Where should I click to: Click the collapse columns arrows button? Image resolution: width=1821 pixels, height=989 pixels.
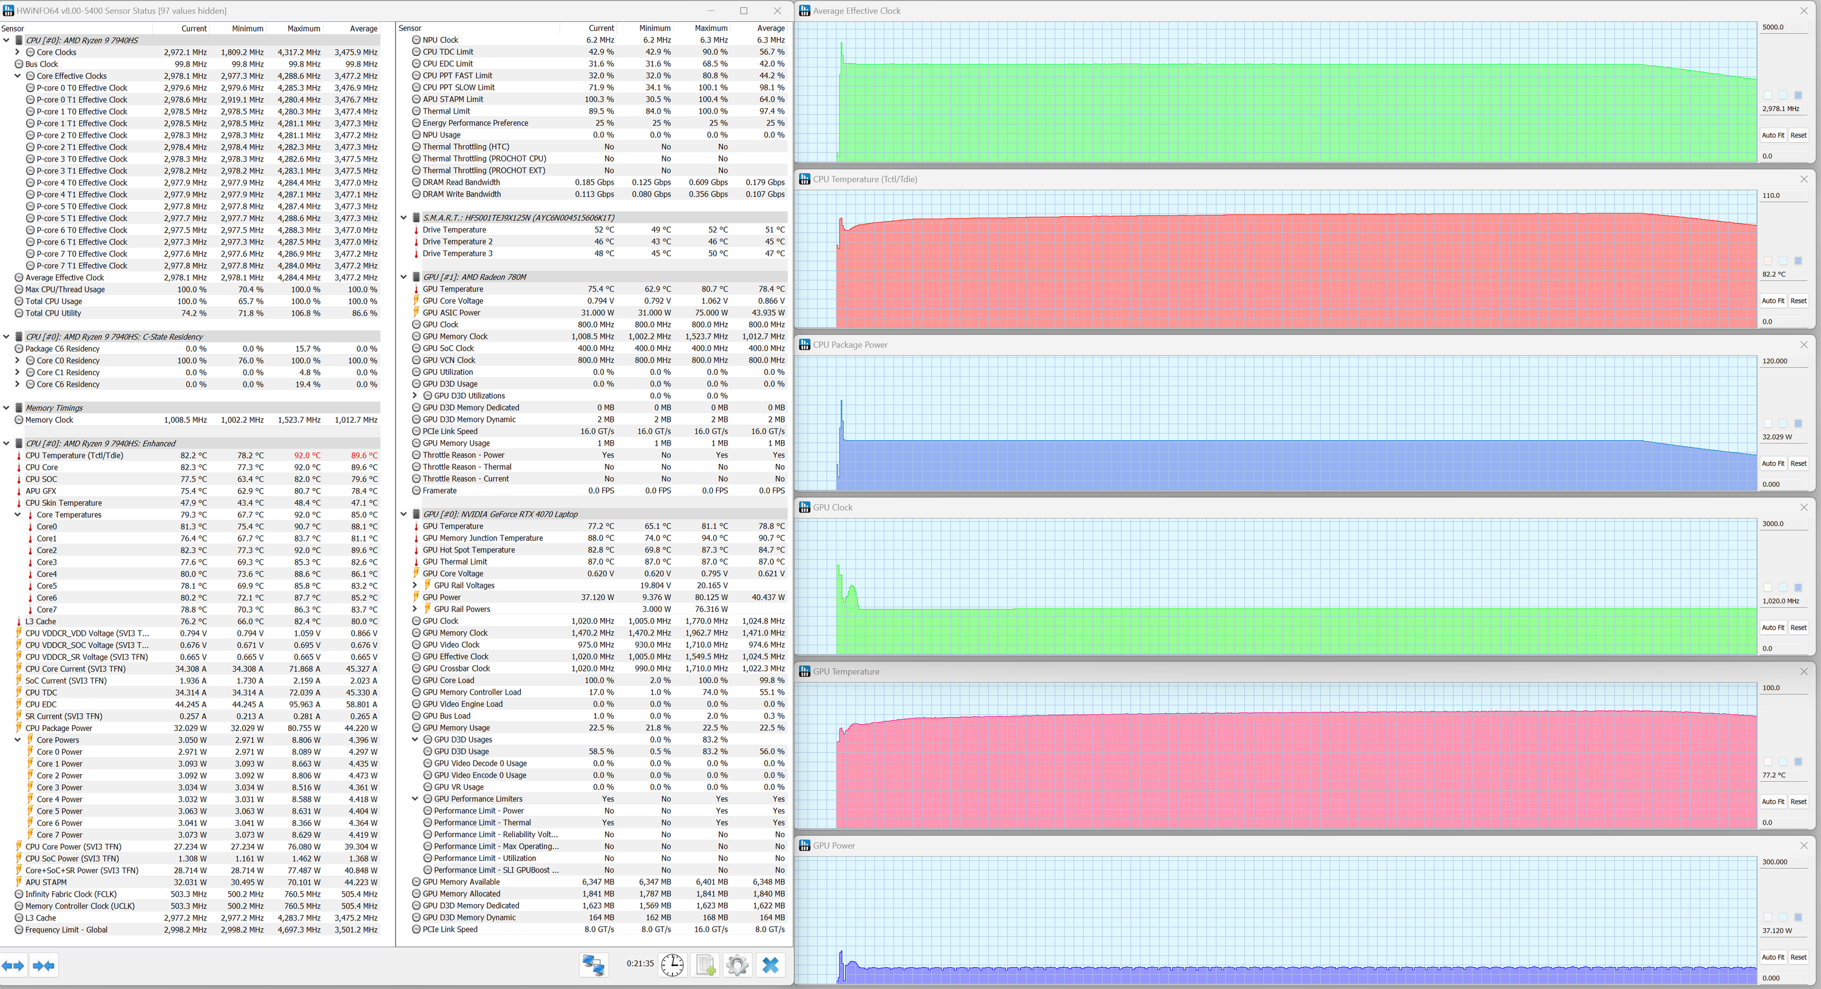[x=44, y=966]
